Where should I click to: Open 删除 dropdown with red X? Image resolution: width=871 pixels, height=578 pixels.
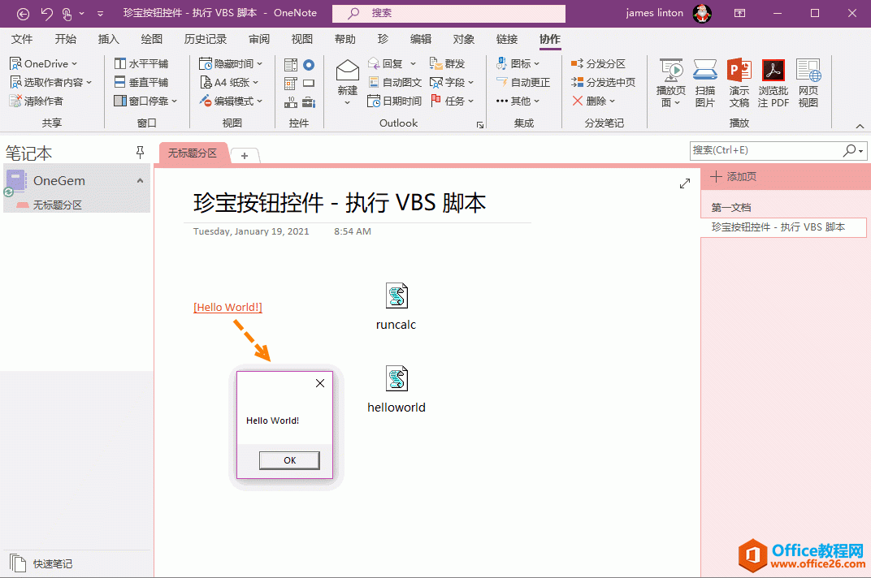(x=594, y=101)
